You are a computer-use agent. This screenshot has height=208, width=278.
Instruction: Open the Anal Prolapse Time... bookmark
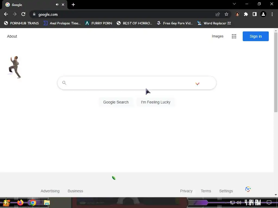click(62, 23)
